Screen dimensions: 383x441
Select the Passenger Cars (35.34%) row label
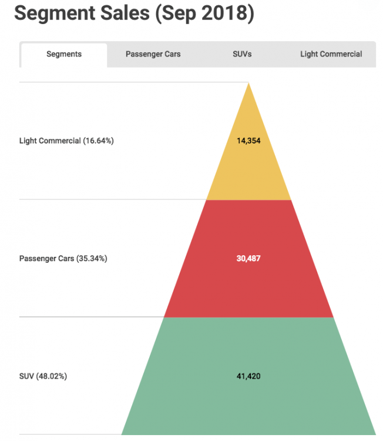63,258
